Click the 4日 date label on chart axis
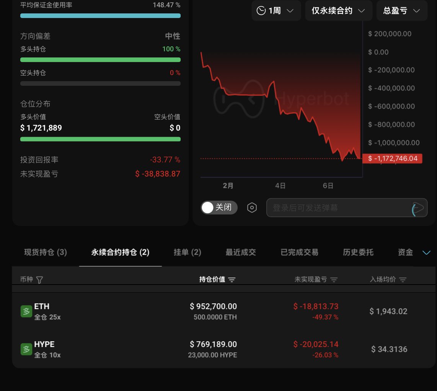Image resolution: width=437 pixels, height=391 pixels. click(x=280, y=186)
